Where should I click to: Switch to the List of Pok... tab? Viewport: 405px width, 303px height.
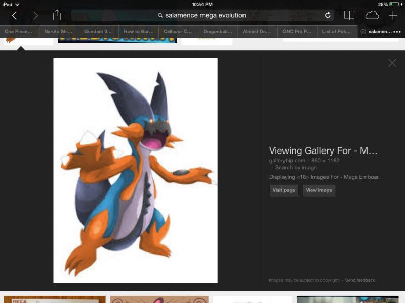(x=337, y=32)
